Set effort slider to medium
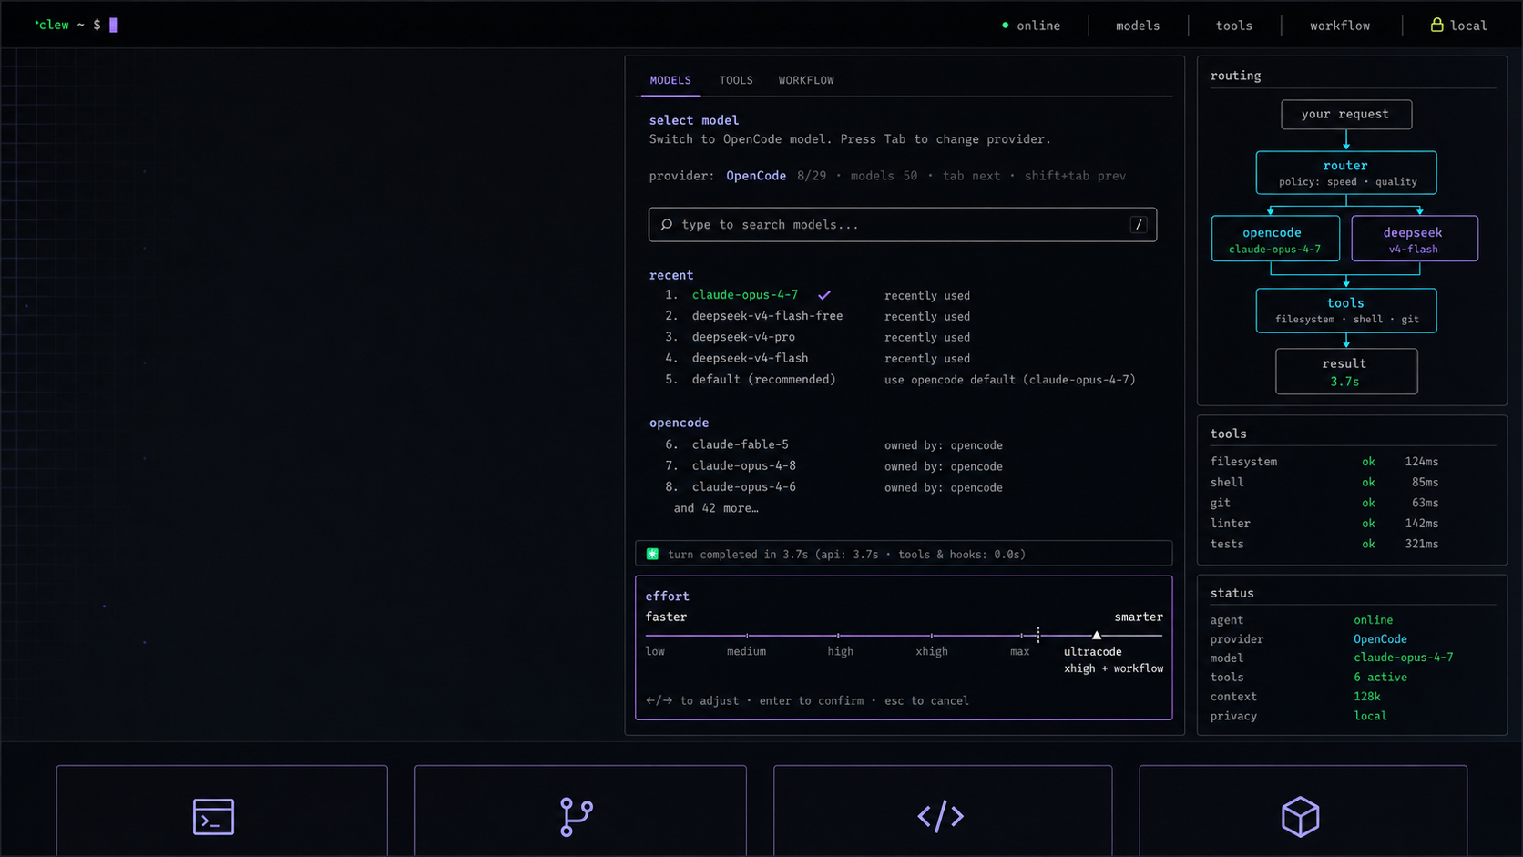The image size is (1523, 857). (x=746, y=651)
